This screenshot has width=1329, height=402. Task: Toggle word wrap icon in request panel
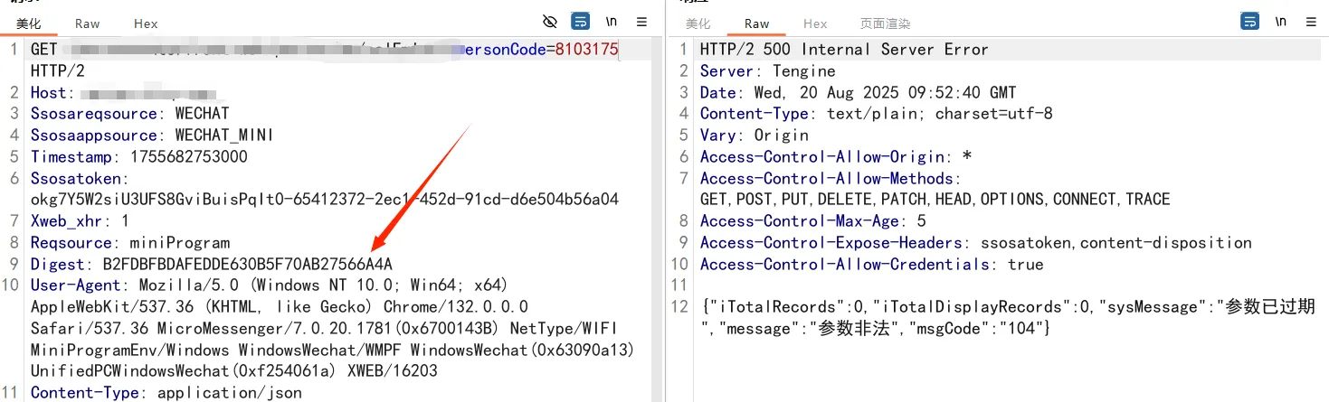pyautogui.click(x=580, y=22)
